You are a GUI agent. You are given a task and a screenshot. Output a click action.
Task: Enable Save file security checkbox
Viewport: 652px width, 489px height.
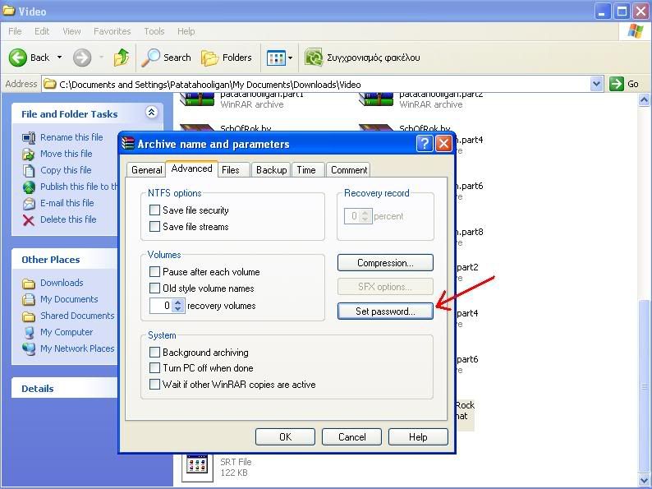click(154, 210)
